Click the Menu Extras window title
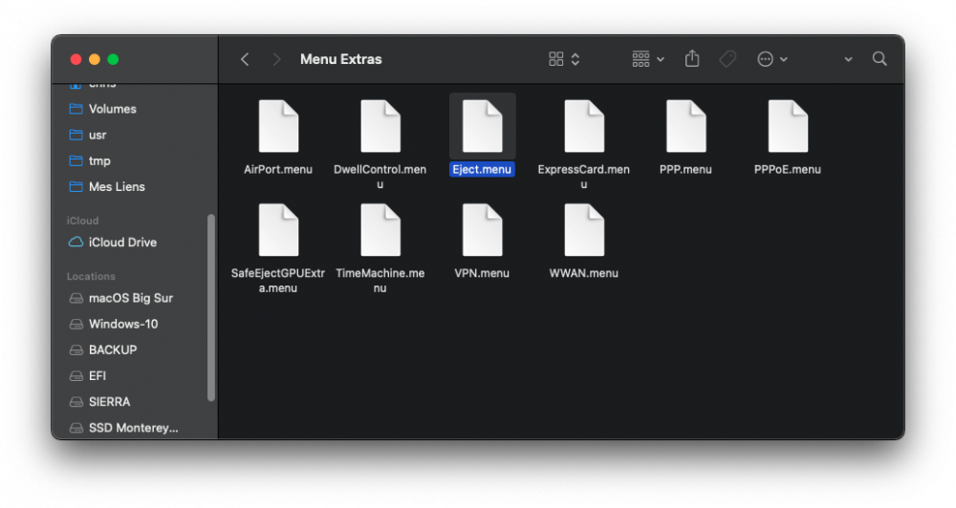The image size is (956, 508). coord(341,59)
